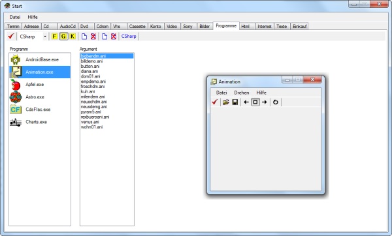Switch to the Termin tab
This screenshot has height=236, width=392.
[13, 27]
